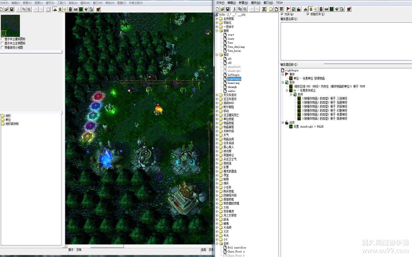Collapse the 动作 node in trigger functions
Image resolution: width=412 pixels, height=257 pixels.
(283, 122)
